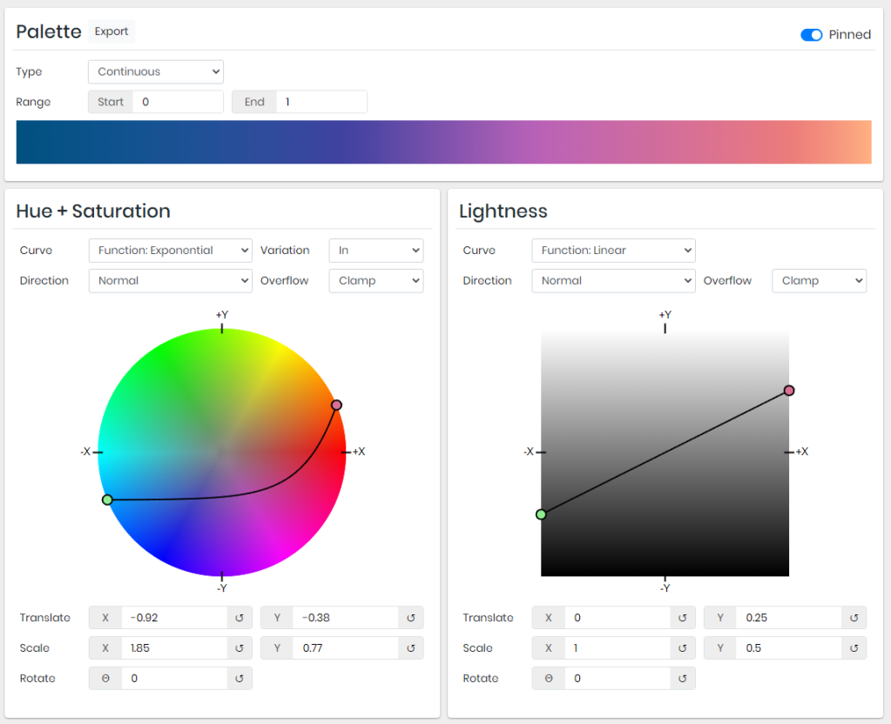Viewport: 891px width, 724px height.
Task: Reset Hue Scale X value icon
Action: point(240,648)
